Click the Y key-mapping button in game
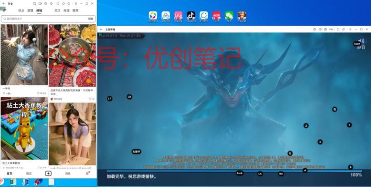The height and width of the screenshot is (187, 371). [349, 125]
